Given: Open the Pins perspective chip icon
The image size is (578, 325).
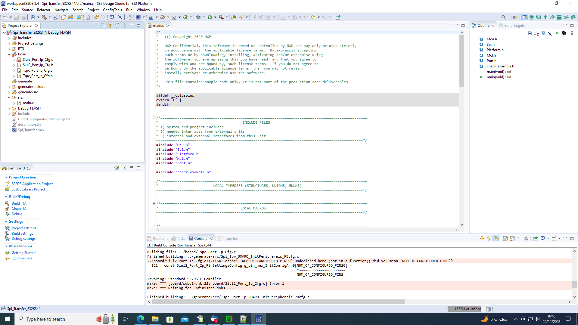Looking at the screenshot, I should click(x=532, y=17).
